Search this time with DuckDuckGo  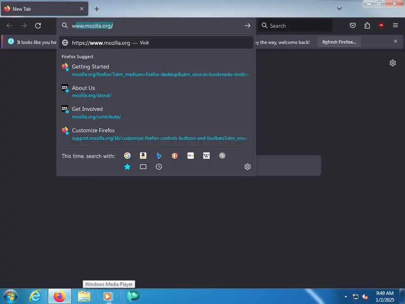point(174,155)
